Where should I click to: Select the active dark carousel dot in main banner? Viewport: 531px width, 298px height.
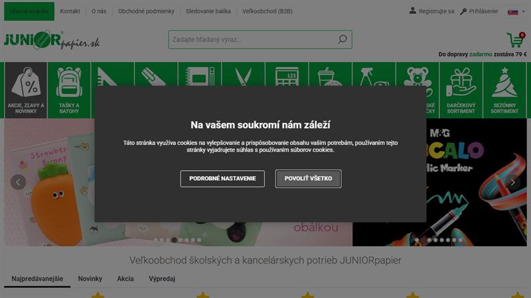tap(174, 240)
